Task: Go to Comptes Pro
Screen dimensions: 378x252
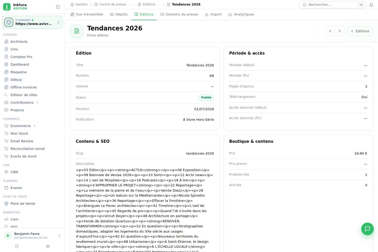Action: [x=21, y=57]
